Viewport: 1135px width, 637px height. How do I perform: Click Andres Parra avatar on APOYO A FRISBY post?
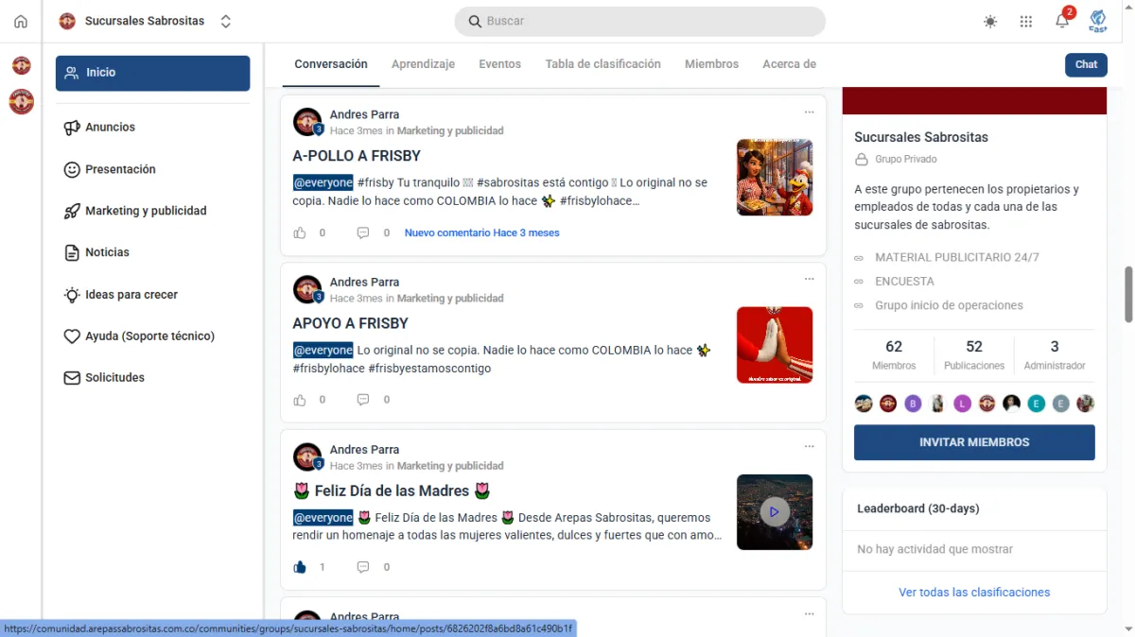(307, 289)
